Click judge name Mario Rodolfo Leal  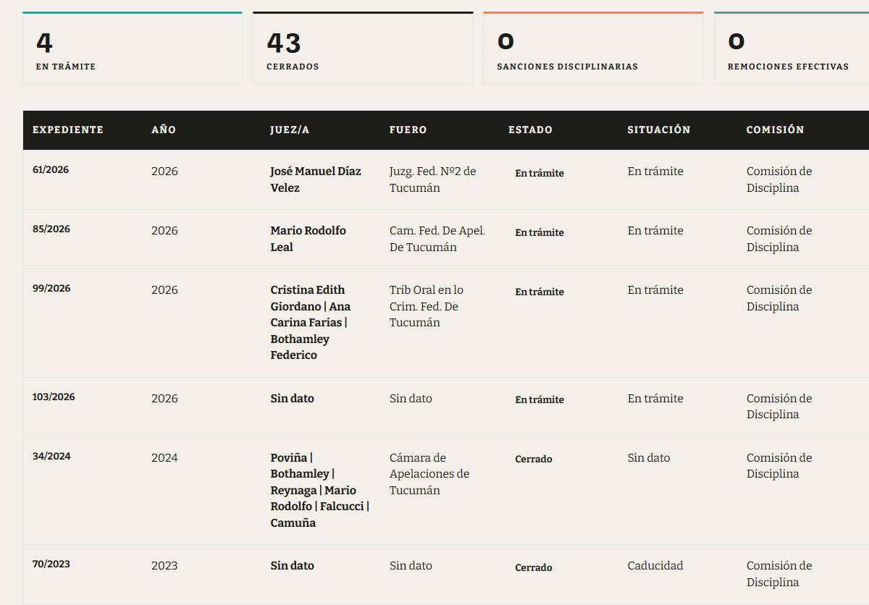coord(308,239)
